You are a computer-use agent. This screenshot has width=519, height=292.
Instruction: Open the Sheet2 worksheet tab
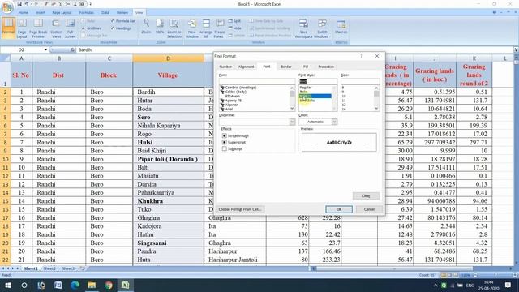tap(49, 268)
